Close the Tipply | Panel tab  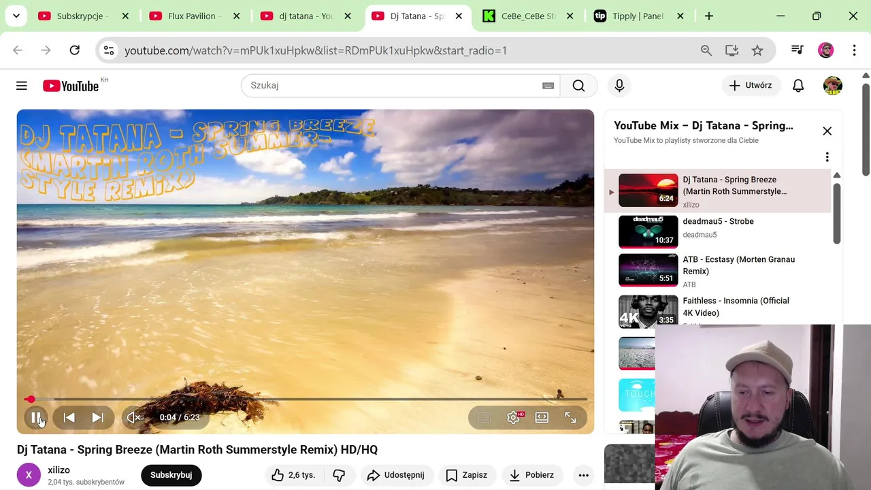click(x=680, y=16)
